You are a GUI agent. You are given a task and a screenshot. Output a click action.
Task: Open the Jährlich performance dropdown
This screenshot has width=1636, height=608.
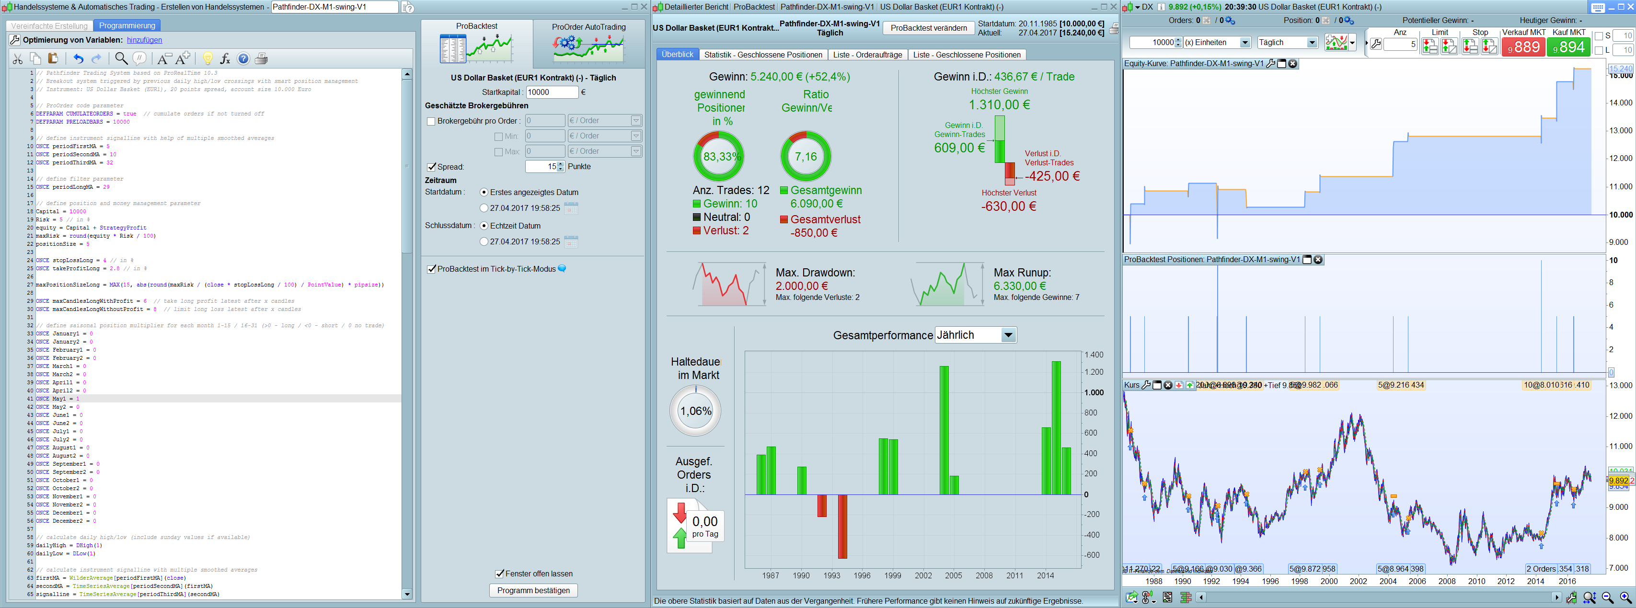pyautogui.click(x=1008, y=335)
